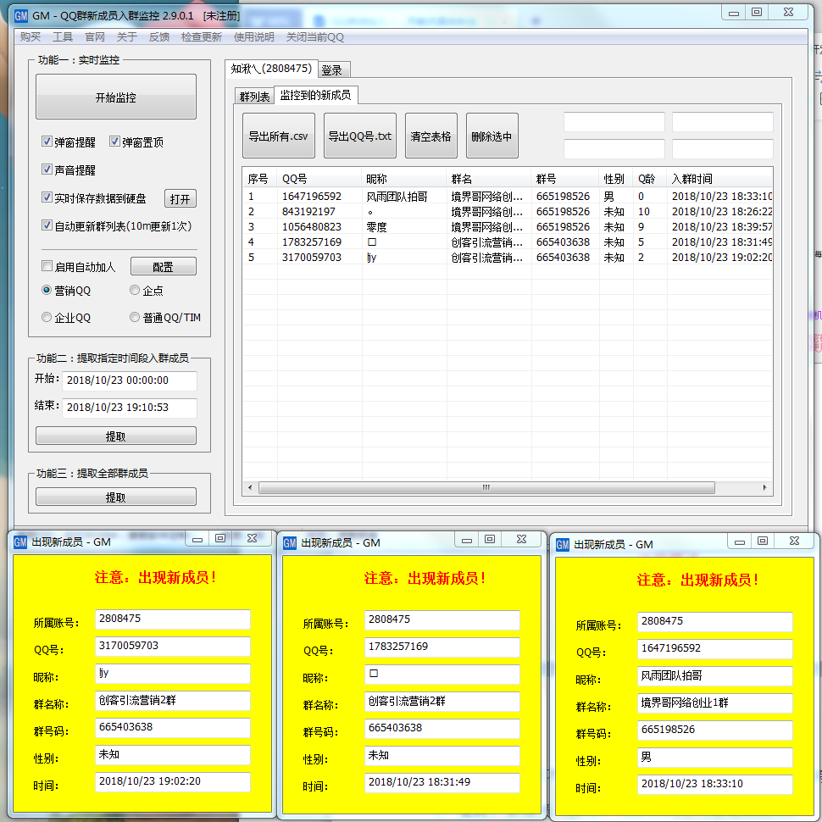This screenshot has width=822, height=822.
Task: Open the 检查更新 menu item
Action: pyautogui.click(x=202, y=37)
